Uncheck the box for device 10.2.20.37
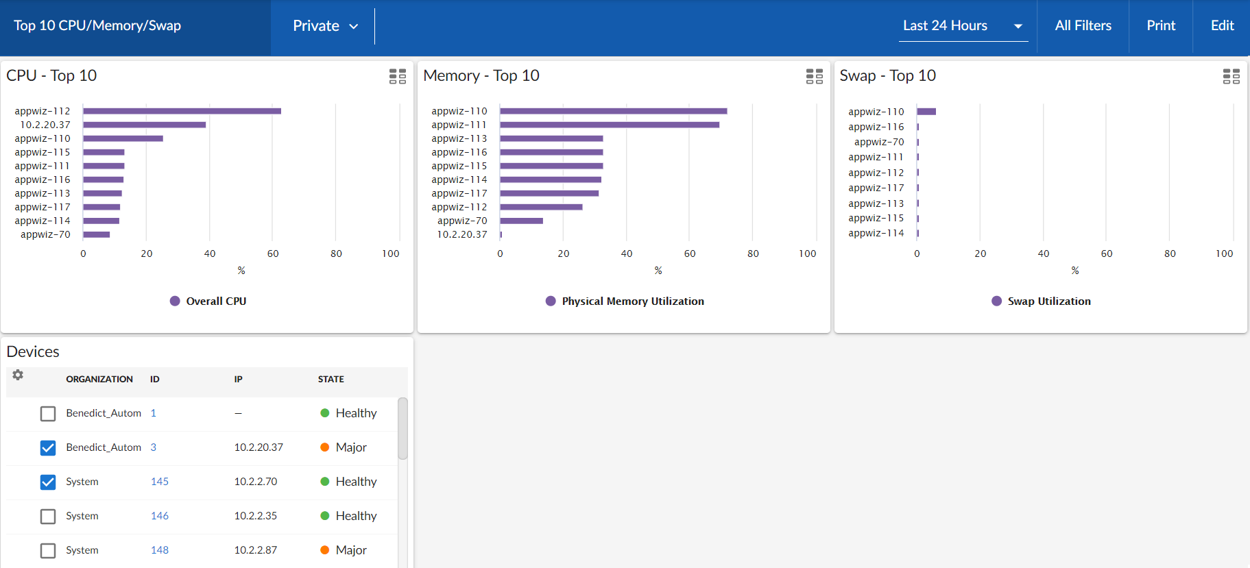The image size is (1250, 568). (x=48, y=448)
